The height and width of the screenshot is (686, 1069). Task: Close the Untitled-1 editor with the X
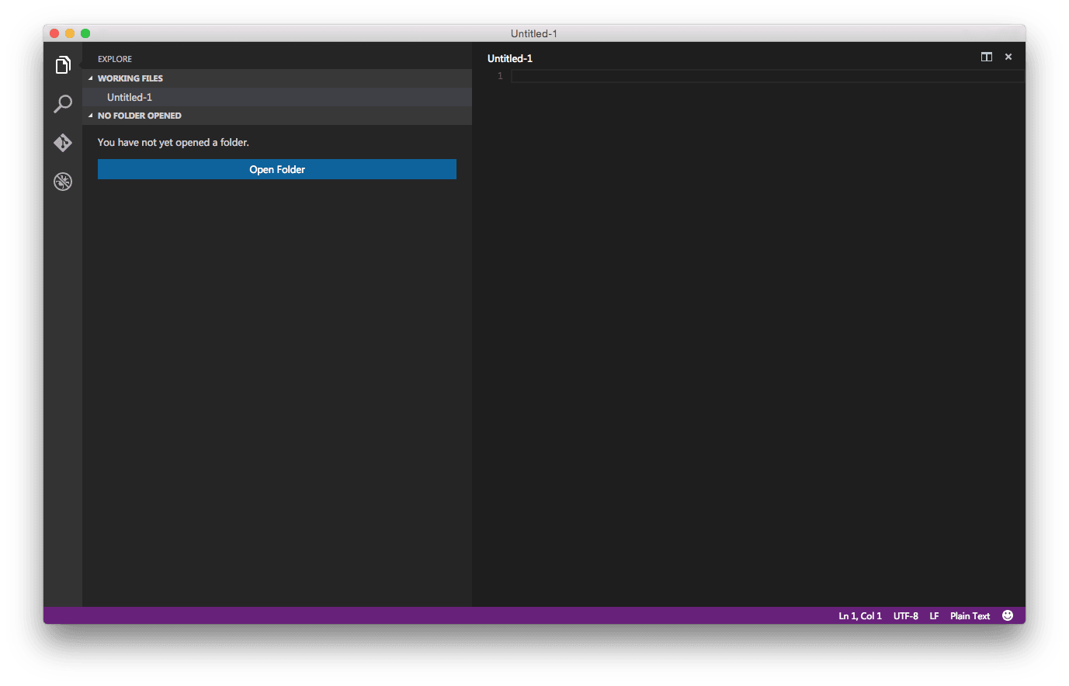(1008, 57)
